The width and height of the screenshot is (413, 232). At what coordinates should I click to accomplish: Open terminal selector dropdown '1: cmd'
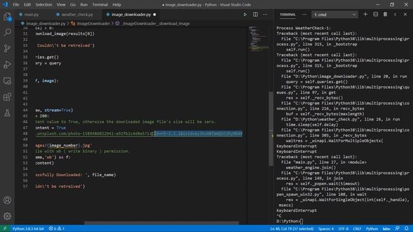click(334, 14)
